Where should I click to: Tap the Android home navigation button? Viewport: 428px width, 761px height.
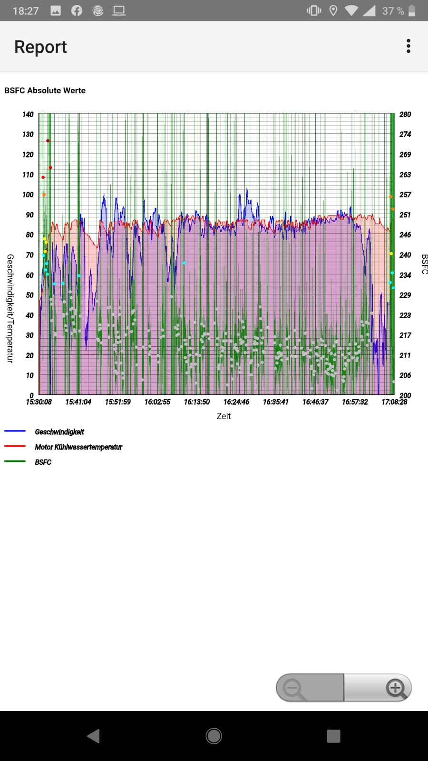[214, 736]
